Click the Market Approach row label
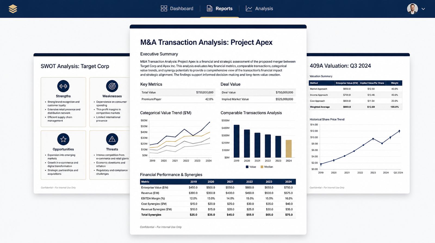 pyautogui.click(x=318, y=89)
